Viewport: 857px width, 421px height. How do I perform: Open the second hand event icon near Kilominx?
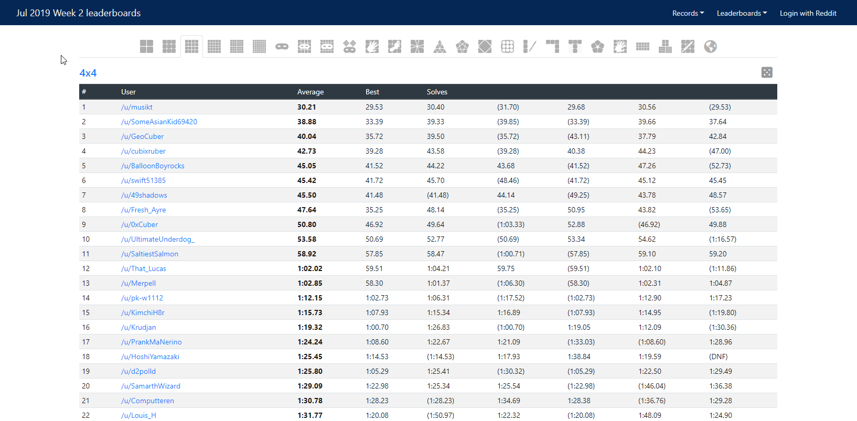[620, 47]
